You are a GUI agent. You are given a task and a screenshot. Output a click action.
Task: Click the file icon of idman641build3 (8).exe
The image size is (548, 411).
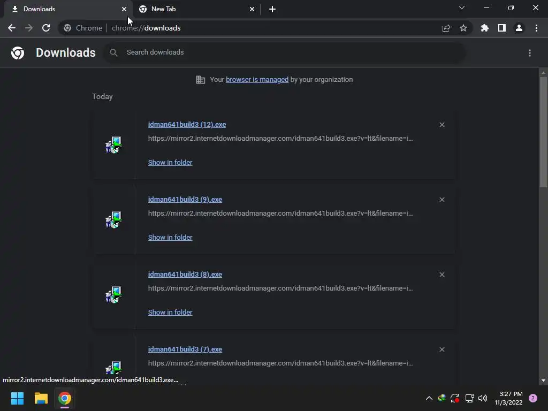click(113, 295)
